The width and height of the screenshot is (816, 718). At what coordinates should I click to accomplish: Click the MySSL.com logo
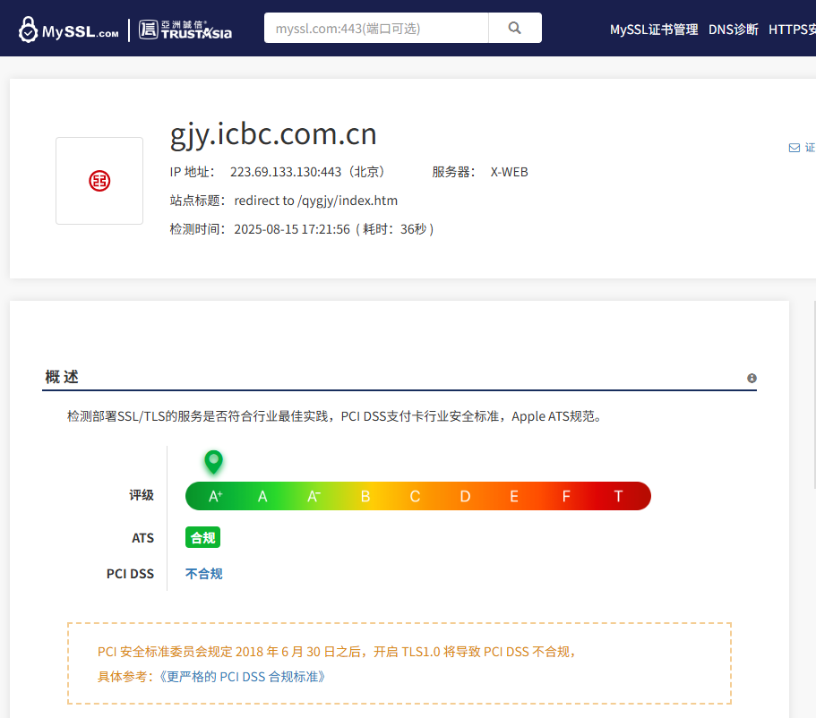tap(68, 30)
